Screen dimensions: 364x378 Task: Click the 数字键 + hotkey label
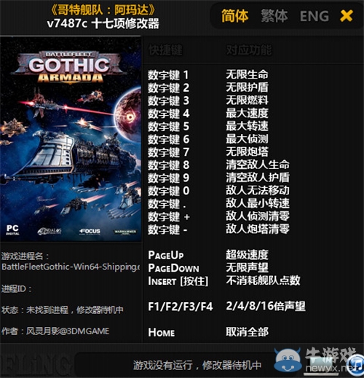[x=169, y=216]
